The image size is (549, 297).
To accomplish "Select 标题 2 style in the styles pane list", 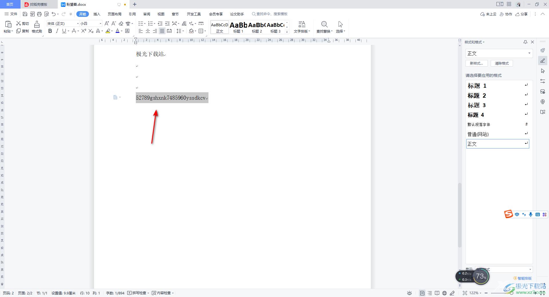I will [498, 96].
